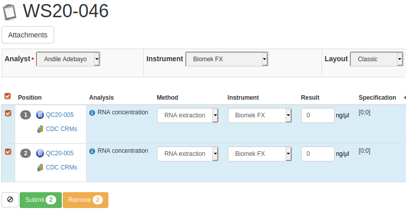Click info icon beside second RNA concentration
The image size is (406, 212).
tap(92, 151)
